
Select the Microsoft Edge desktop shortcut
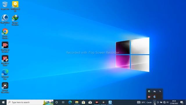point(5,74)
